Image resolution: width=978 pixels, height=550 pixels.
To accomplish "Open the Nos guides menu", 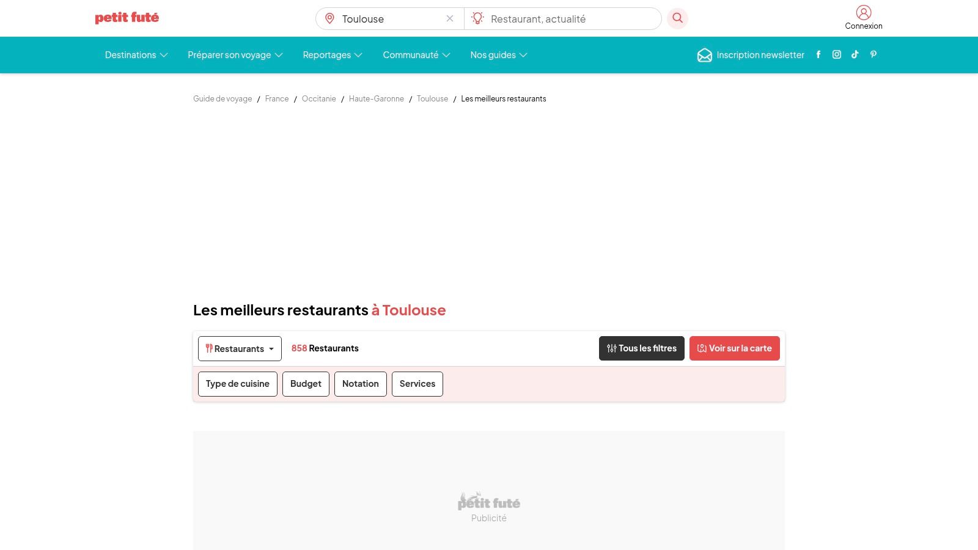I will [499, 55].
